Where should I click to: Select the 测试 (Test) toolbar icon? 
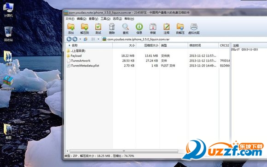[98, 28]
